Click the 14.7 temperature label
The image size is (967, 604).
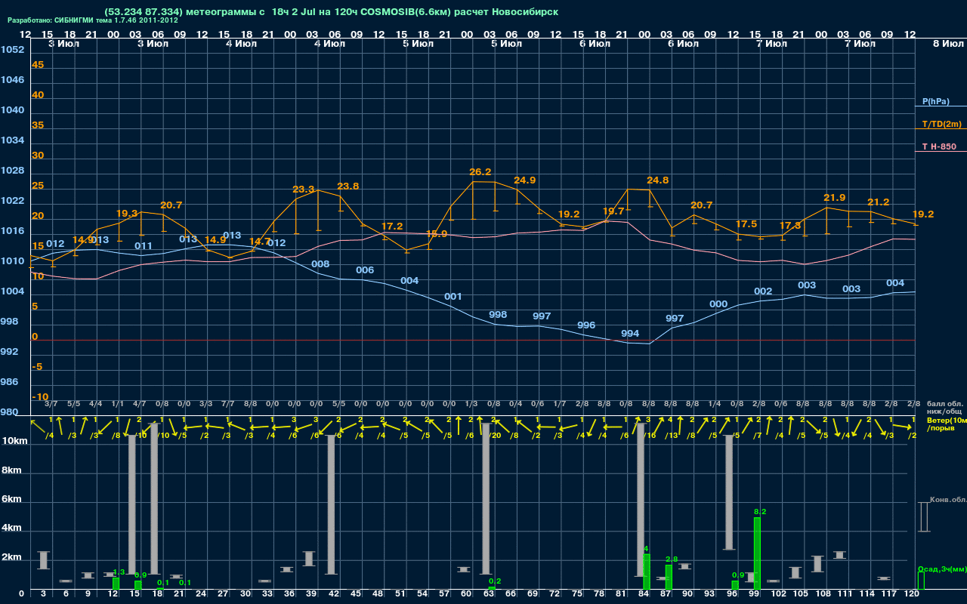(x=260, y=242)
